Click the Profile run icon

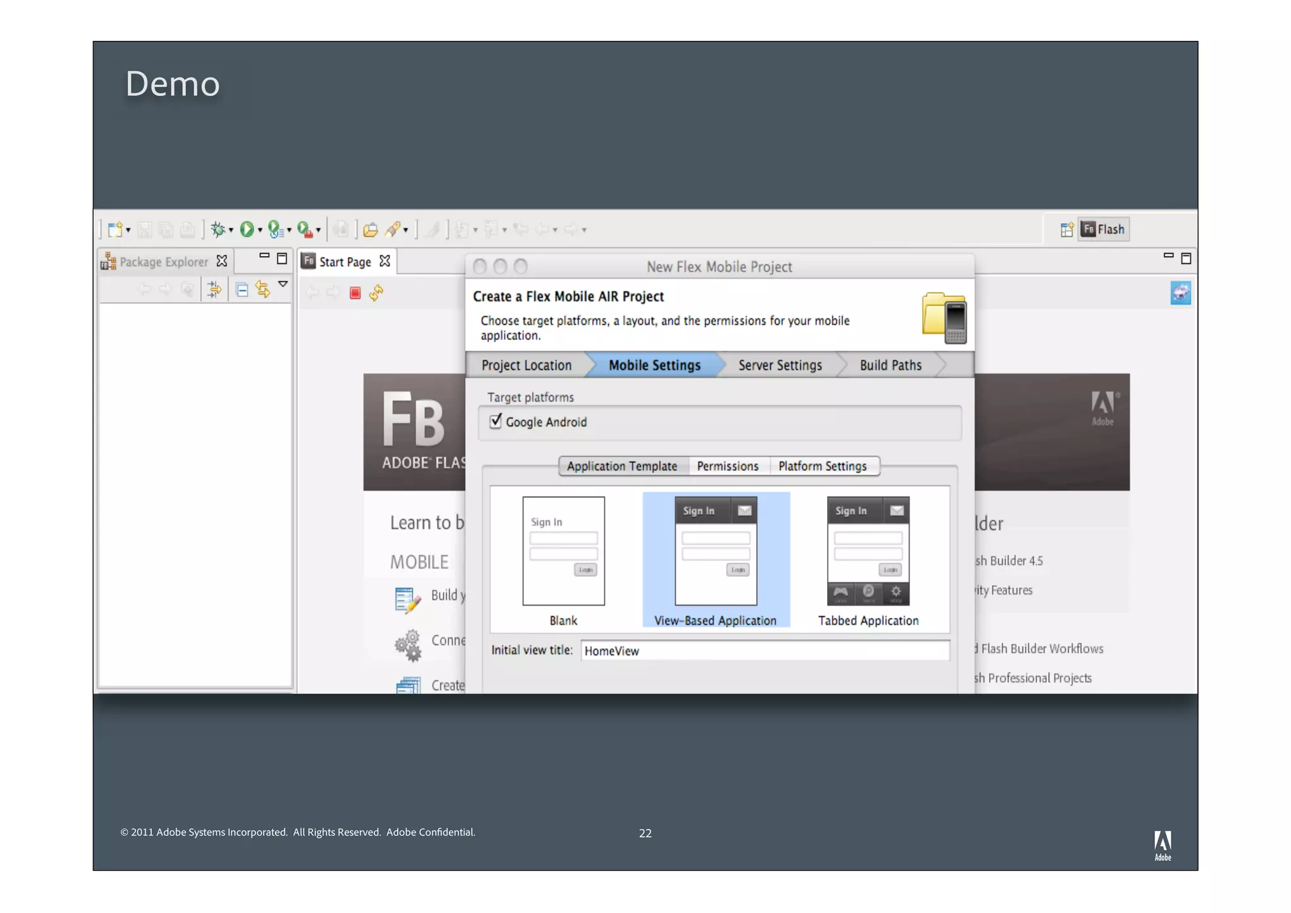275,230
